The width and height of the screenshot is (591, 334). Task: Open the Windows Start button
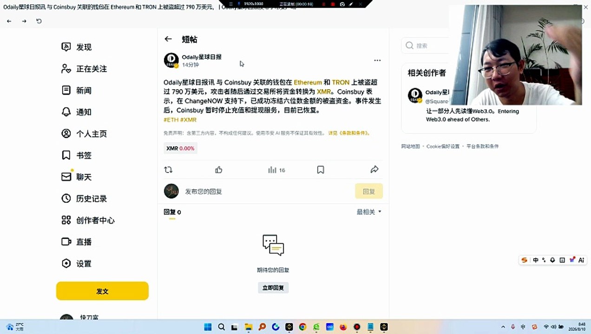[208, 327]
